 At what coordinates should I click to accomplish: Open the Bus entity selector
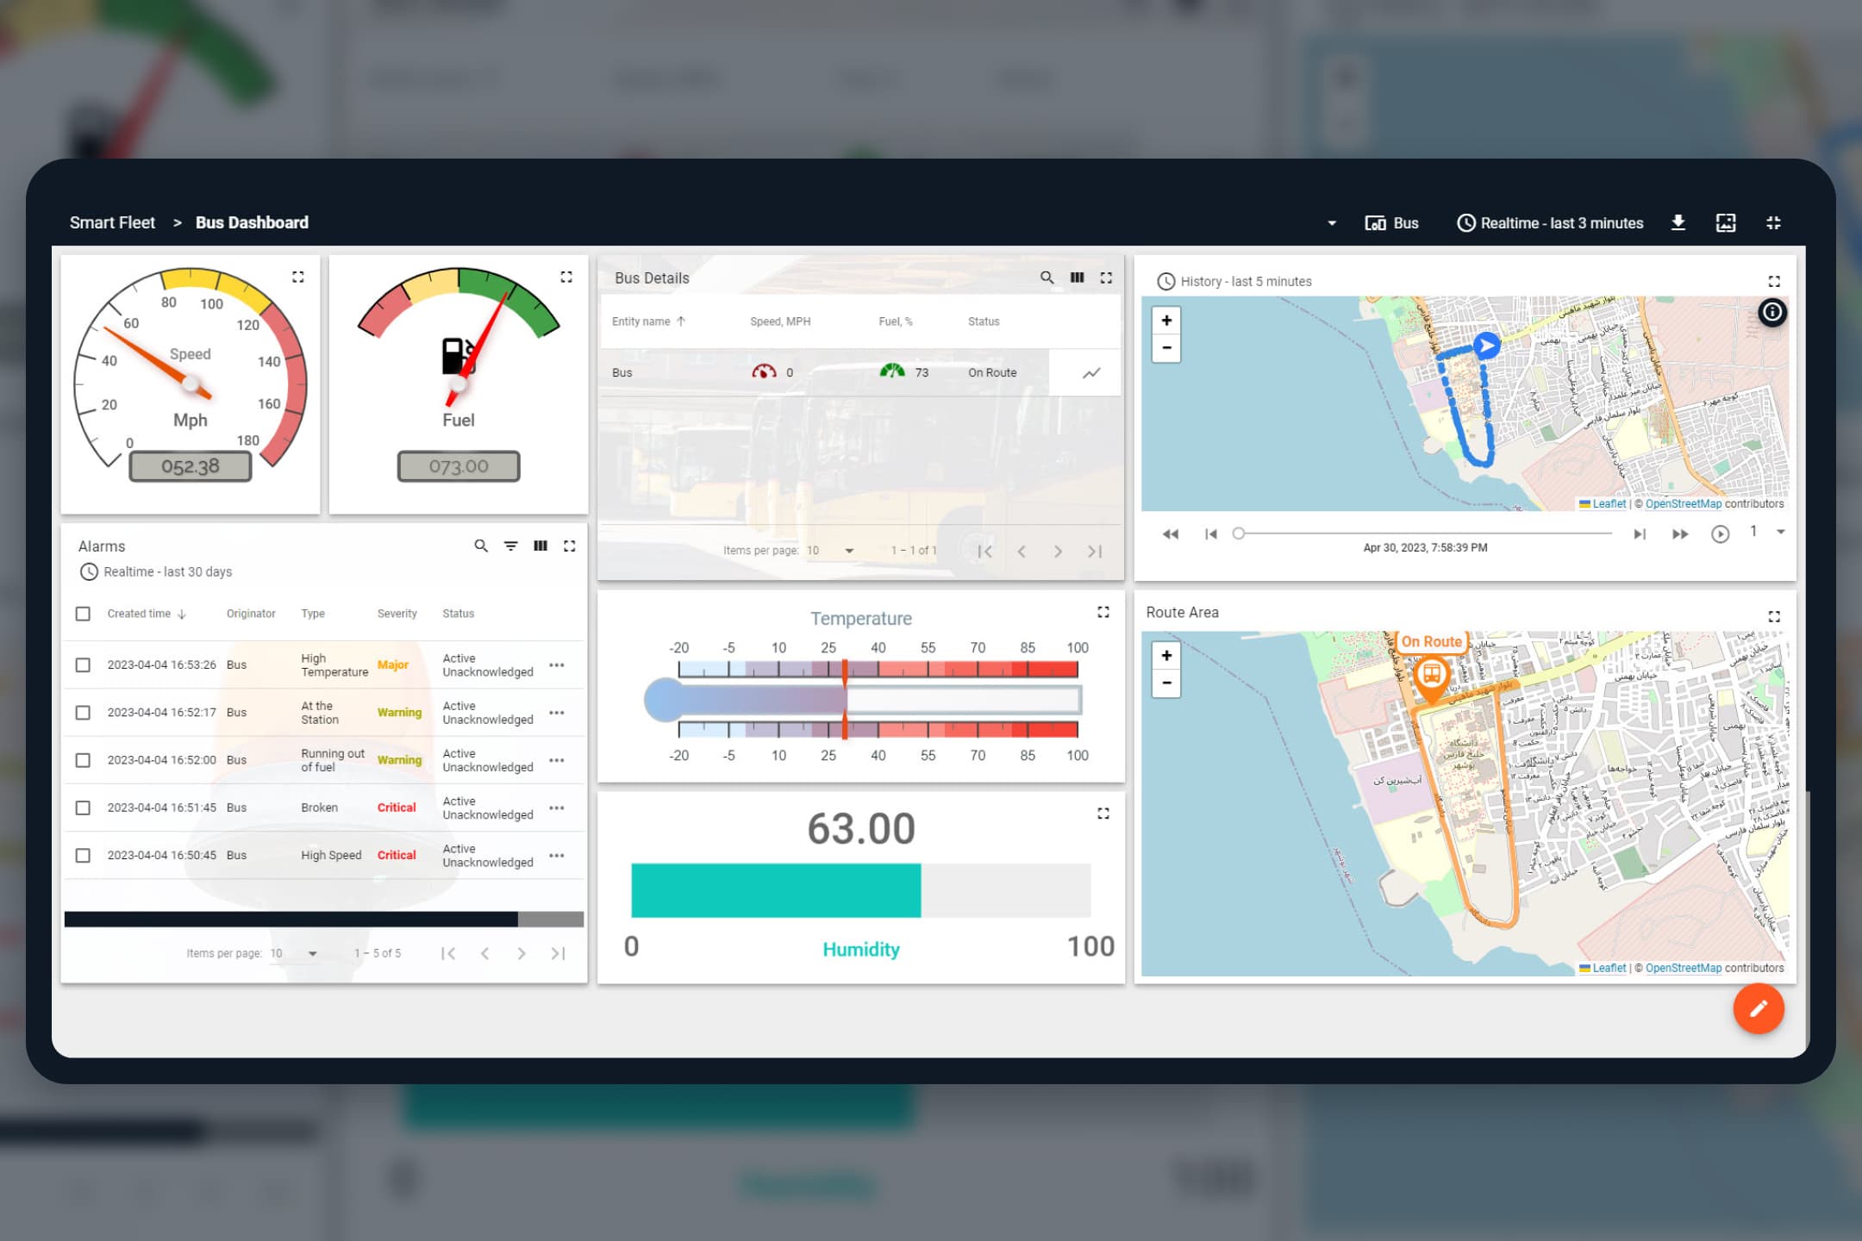click(x=1391, y=223)
